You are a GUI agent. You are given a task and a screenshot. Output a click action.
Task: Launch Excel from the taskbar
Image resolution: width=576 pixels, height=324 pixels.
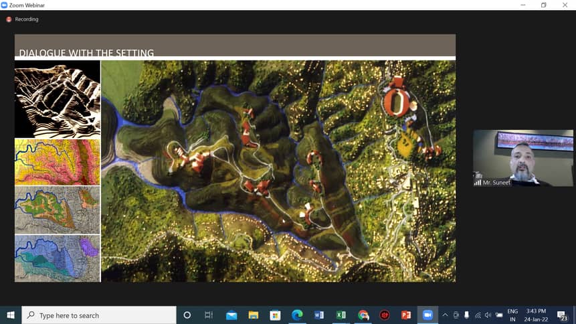click(x=341, y=315)
